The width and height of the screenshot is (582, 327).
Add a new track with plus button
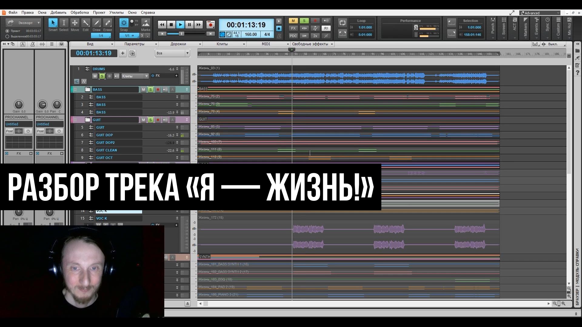[122, 53]
